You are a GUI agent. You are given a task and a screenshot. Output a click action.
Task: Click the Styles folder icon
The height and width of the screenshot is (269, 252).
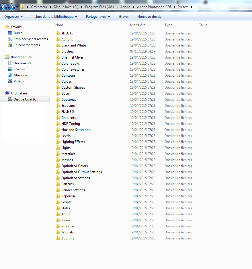[58, 208]
